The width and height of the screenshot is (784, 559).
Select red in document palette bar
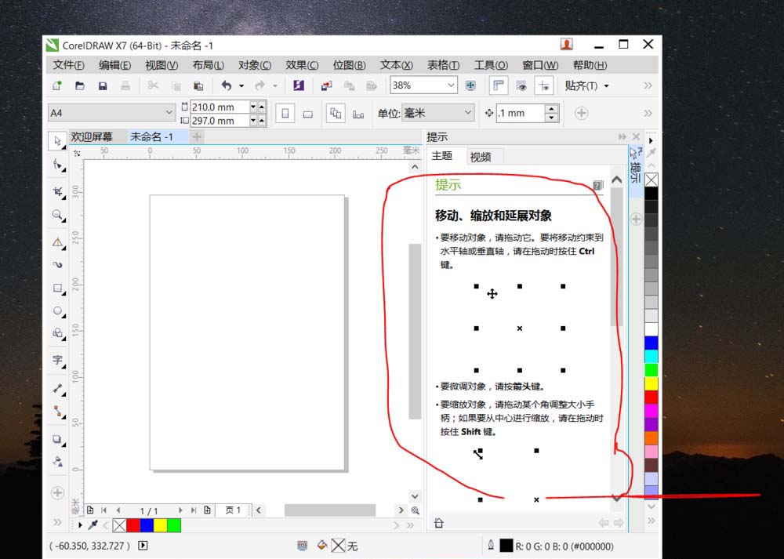click(x=133, y=525)
